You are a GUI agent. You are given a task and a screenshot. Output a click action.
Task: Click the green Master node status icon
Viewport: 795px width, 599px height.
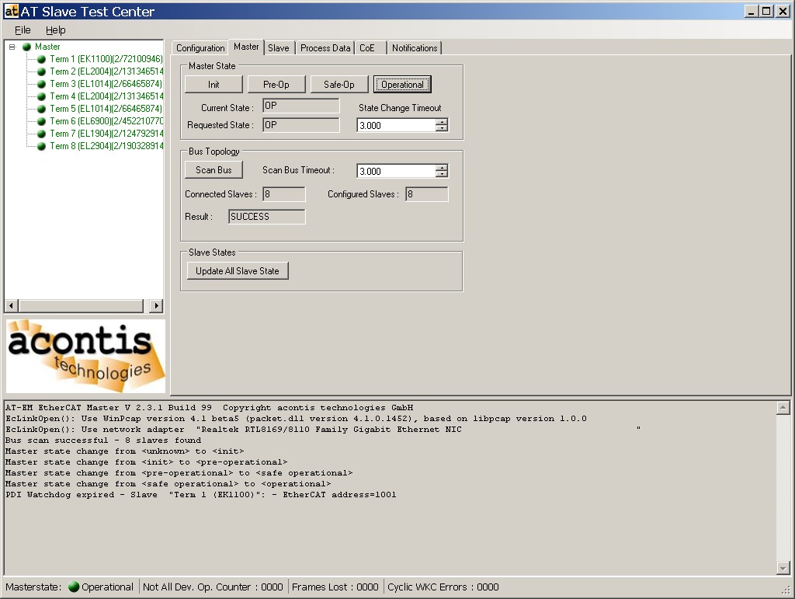26,47
